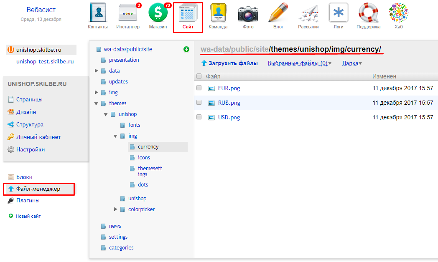This screenshot has width=438, height=262.
Task: Select the RUB.png file checkbox
Action: click(199, 103)
